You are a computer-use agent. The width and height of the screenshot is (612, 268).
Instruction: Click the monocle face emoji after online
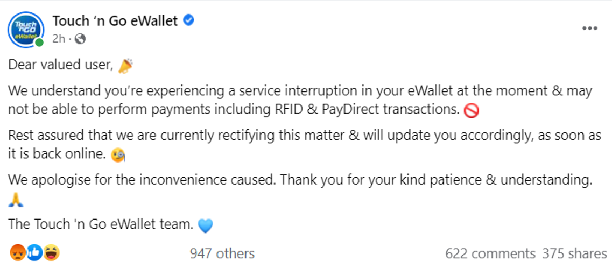[x=118, y=156]
